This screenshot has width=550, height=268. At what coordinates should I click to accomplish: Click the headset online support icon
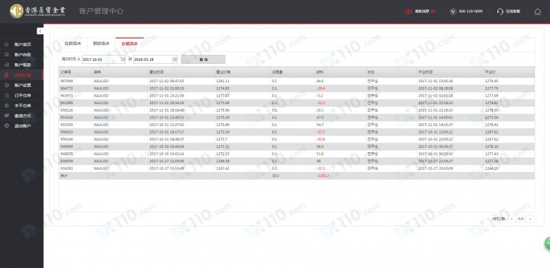(x=500, y=12)
